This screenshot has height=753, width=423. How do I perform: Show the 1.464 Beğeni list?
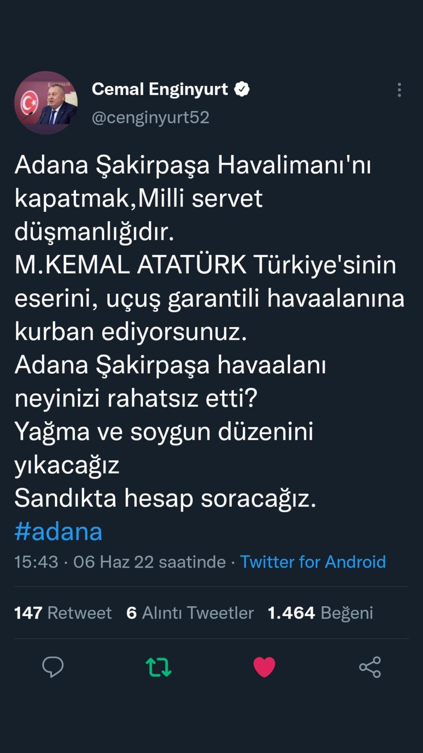[320, 613]
